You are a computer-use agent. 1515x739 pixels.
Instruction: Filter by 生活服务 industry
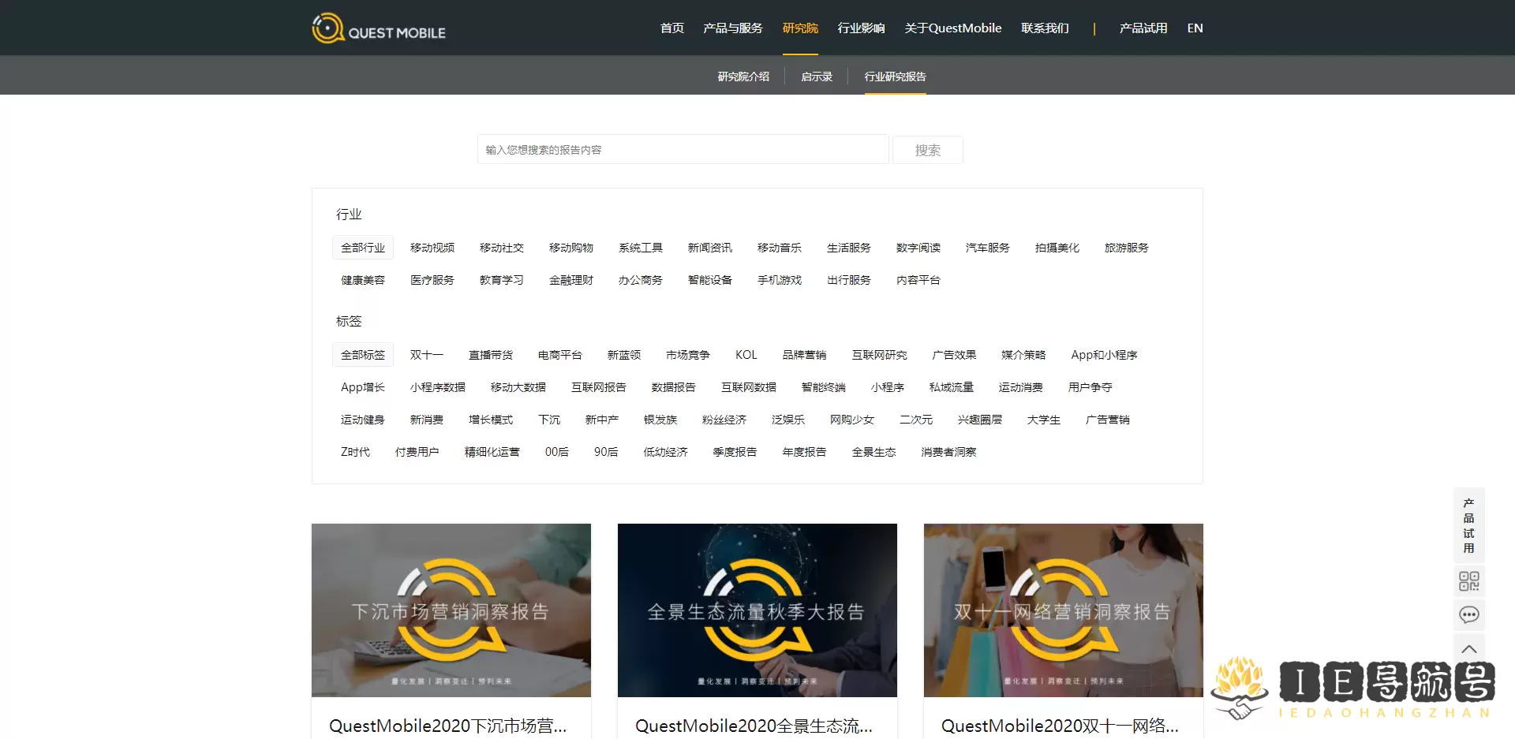coord(849,248)
